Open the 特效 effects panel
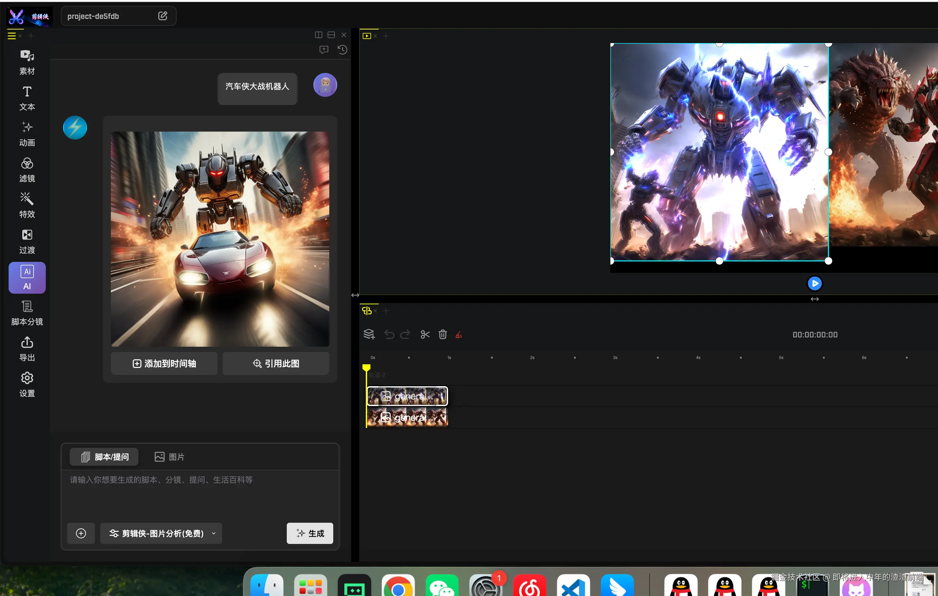The image size is (938, 596). pyautogui.click(x=27, y=206)
